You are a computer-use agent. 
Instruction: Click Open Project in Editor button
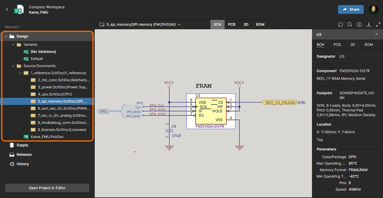[x=47, y=188]
